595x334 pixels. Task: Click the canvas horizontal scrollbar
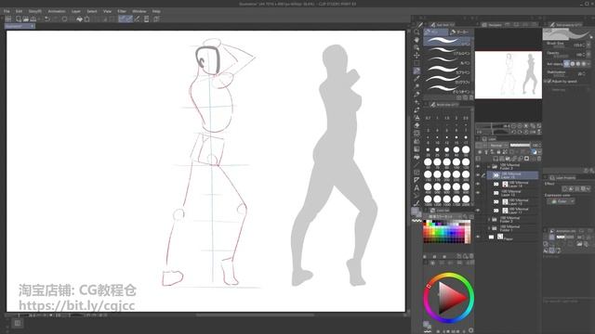pos(255,315)
